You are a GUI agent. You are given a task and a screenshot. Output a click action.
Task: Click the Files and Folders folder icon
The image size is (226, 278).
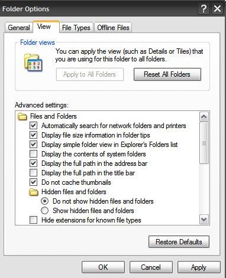click(x=22, y=117)
